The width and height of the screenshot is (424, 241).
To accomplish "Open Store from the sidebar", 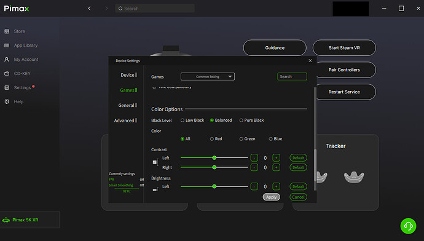I will click(20, 31).
